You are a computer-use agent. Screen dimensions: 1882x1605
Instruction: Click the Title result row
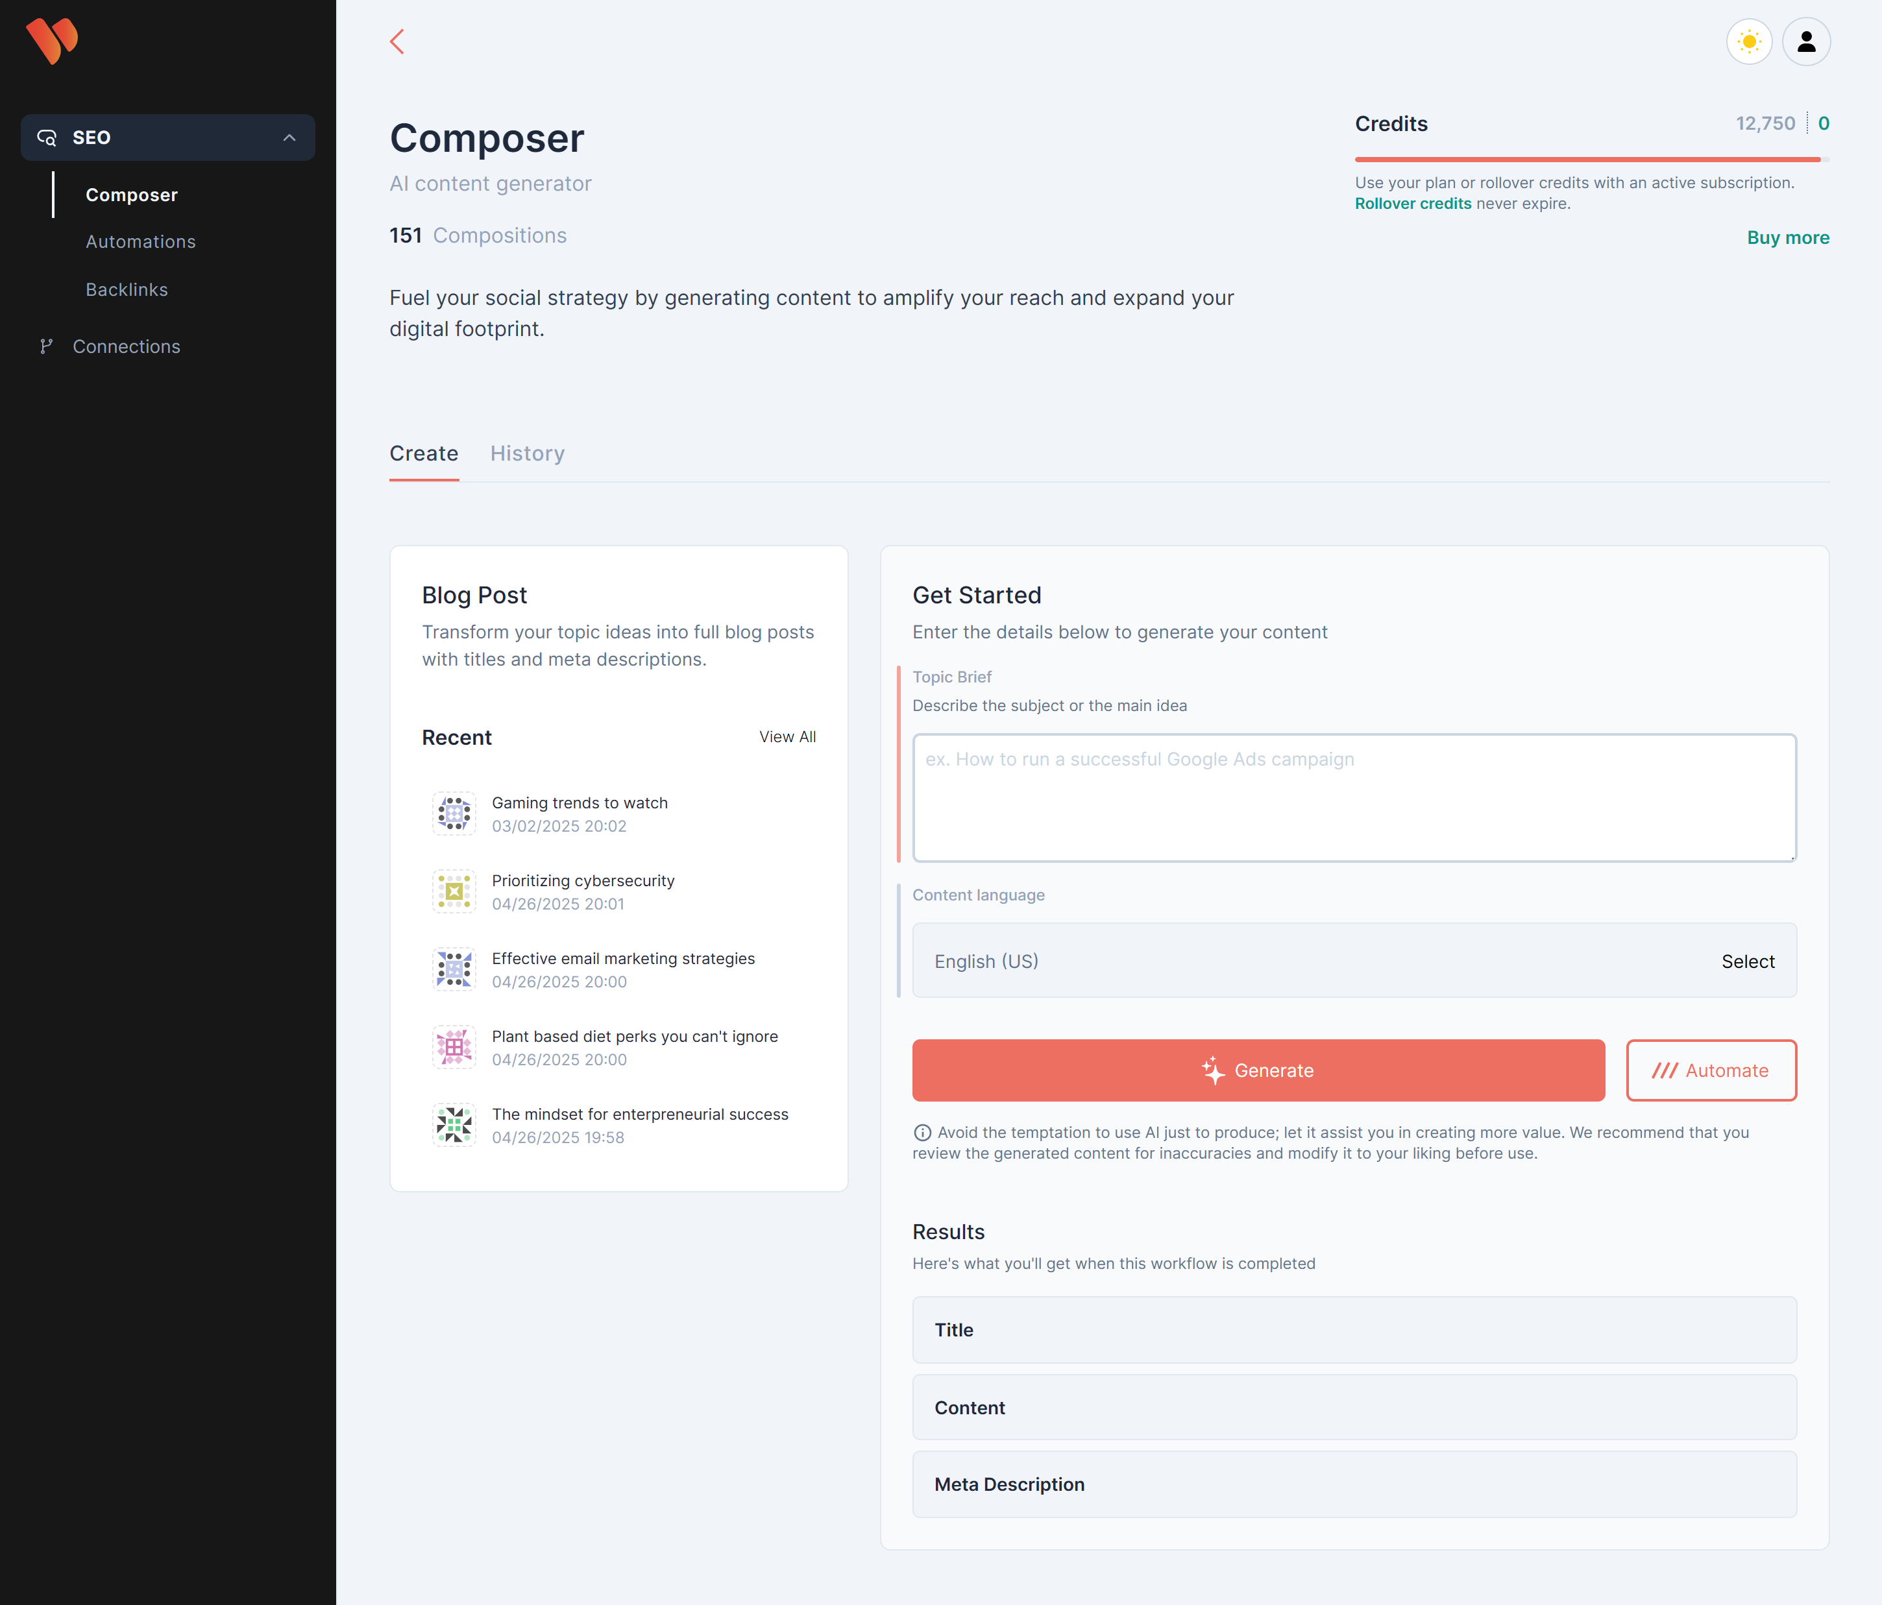coord(1354,1329)
